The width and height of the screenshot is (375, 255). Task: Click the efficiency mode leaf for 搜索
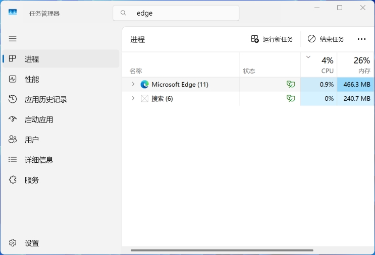point(291,98)
